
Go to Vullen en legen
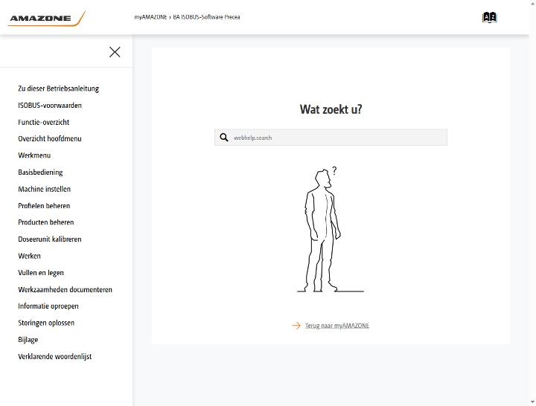click(41, 272)
